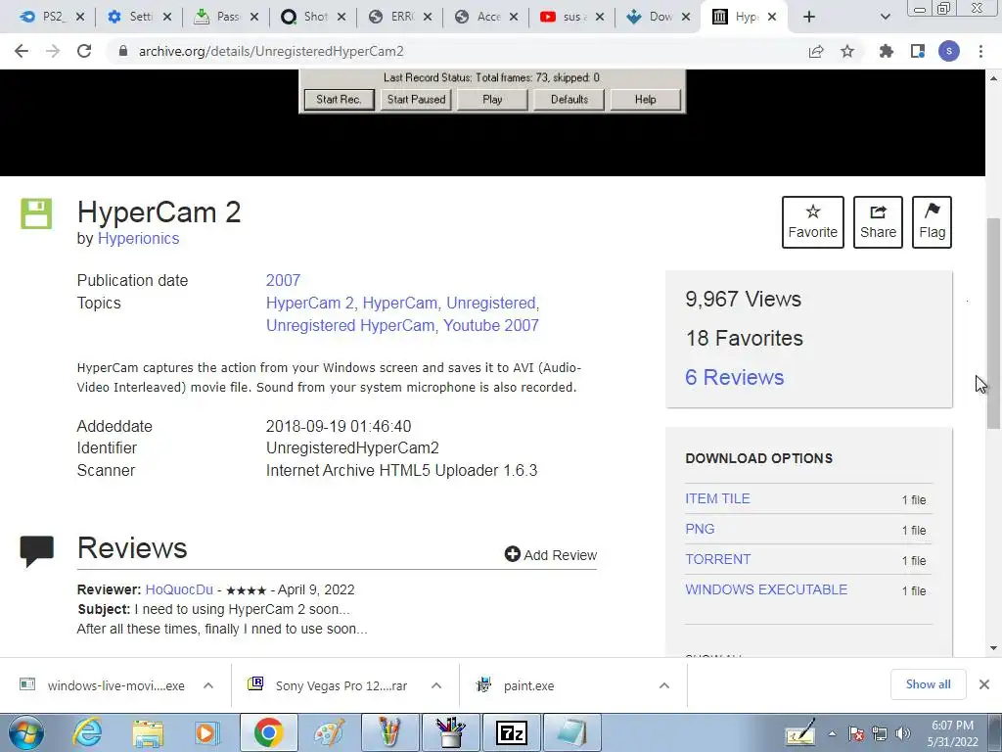Viewport: 1002px width, 752px height.
Task: Open the network tray icon
Action: click(880, 734)
